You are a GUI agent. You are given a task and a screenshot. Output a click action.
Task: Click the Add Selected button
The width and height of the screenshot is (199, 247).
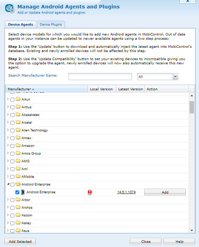tap(20, 241)
